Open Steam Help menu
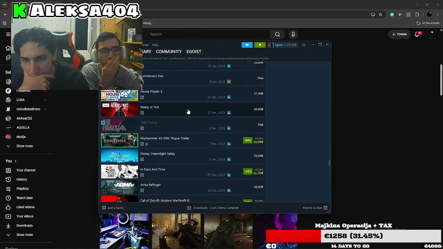 (x=155, y=45)
